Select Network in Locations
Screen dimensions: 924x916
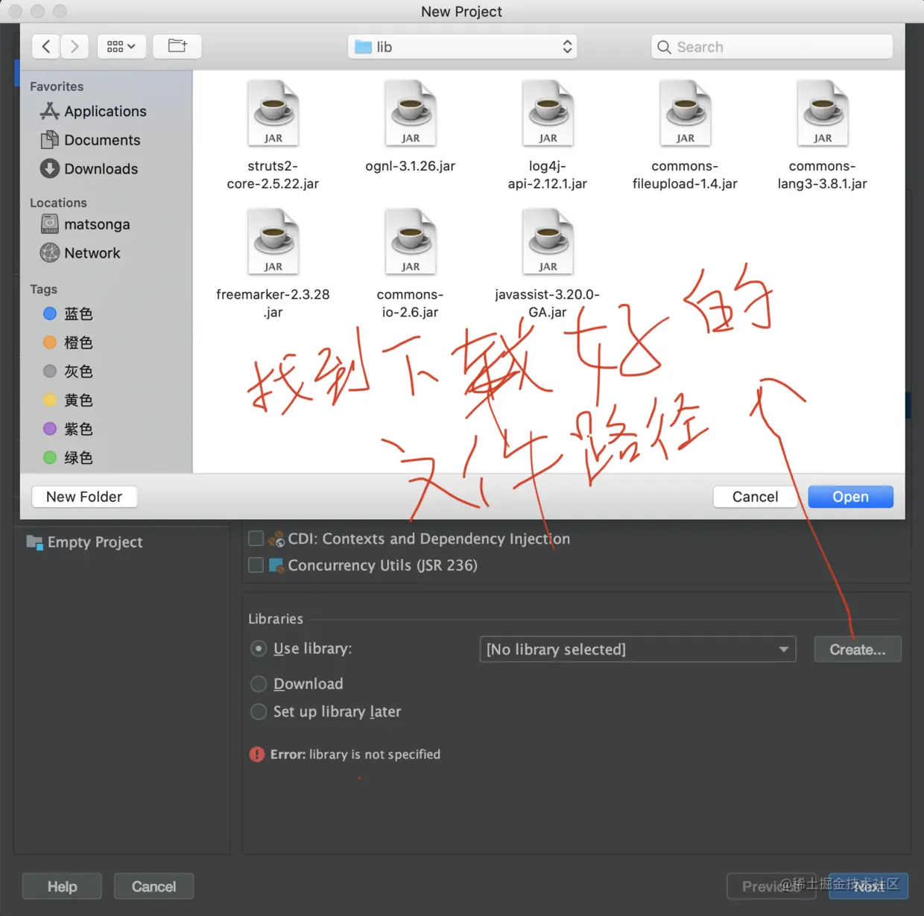(x=80, y=253)
